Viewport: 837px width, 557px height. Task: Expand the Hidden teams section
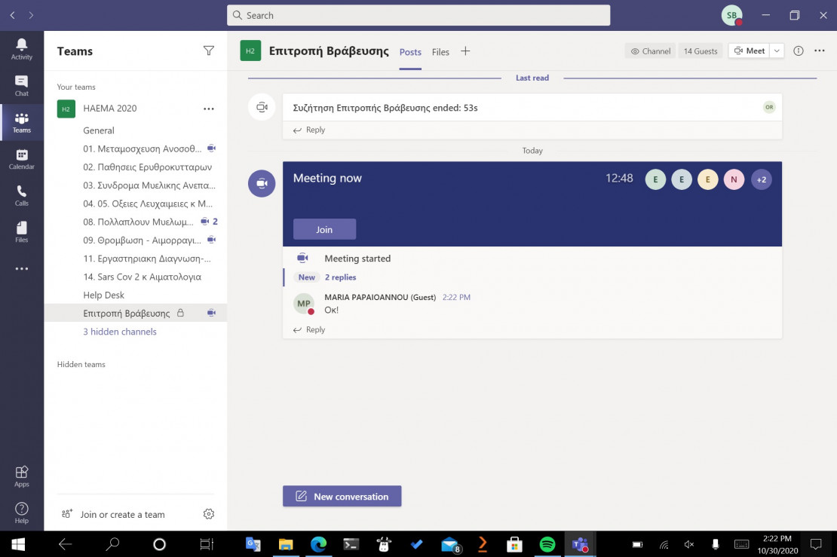click(x=81, y=364)
